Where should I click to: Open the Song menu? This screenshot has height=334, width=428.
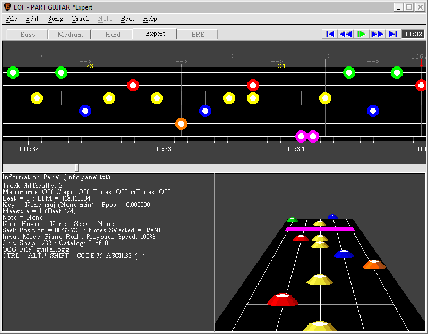55,19
